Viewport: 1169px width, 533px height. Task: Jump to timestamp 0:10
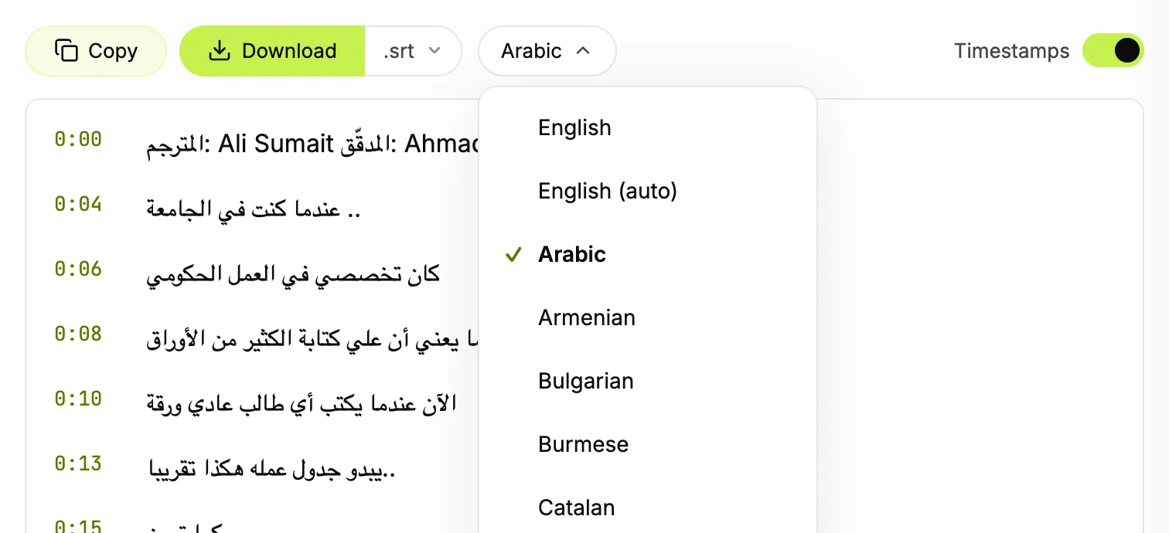(78, 399)
